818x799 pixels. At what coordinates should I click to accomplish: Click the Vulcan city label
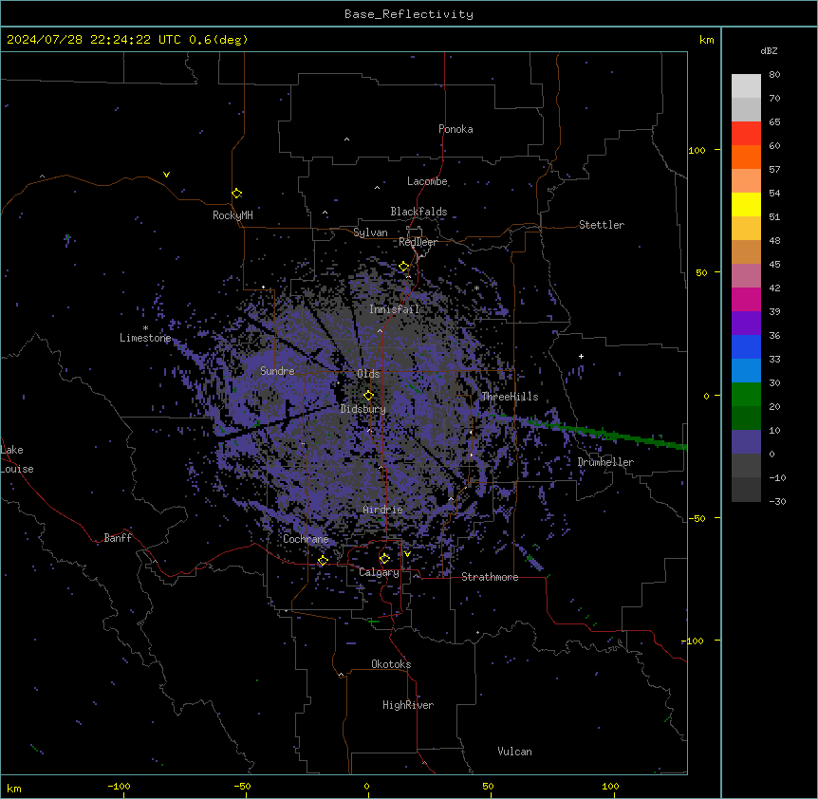[515, 752]
